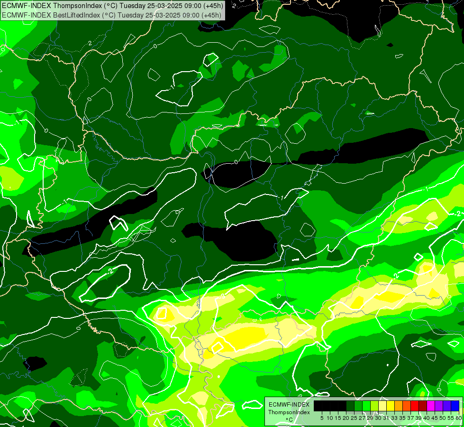Click legend scale value 29
The height and width of the screenshot is (427, 464).
tap(370, 418)
